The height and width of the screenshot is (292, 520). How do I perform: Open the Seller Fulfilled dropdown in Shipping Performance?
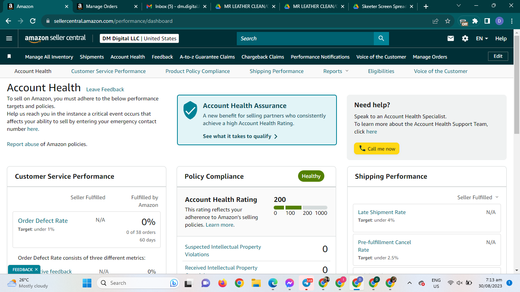pyautogui.click(x=478, y=197)
